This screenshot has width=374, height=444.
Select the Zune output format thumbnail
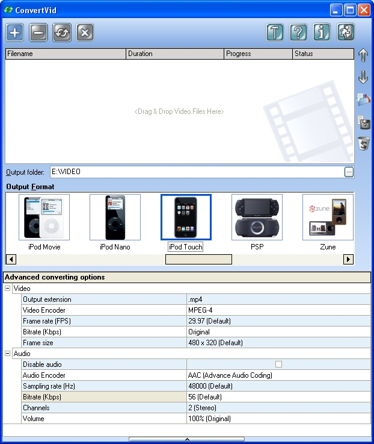click(x=328, y=217)
